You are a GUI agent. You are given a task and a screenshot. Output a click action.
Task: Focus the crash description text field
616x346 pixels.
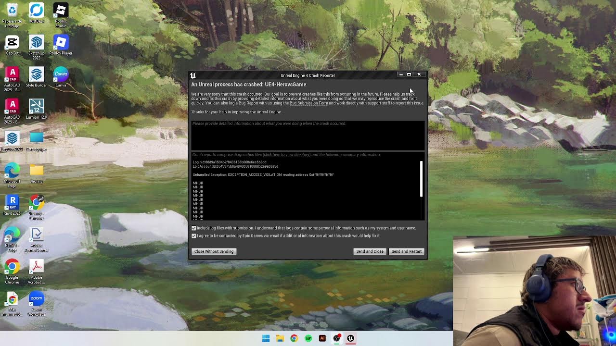[308, 135]
